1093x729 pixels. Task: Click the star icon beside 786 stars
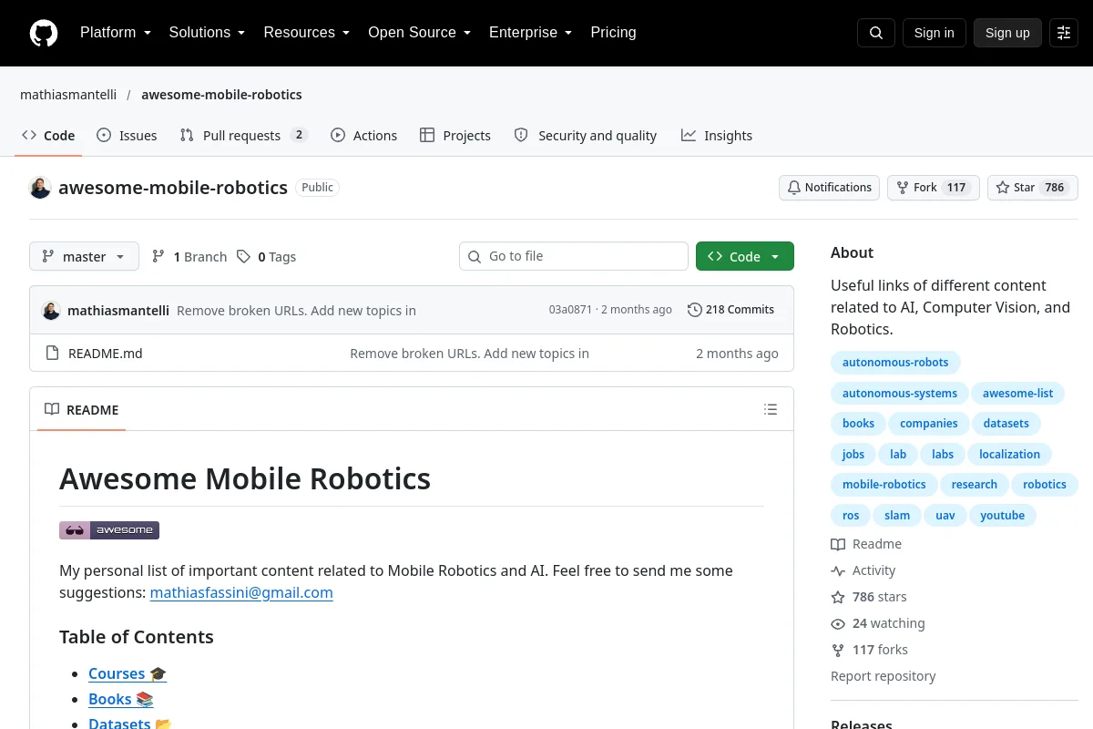pos(838,597)
